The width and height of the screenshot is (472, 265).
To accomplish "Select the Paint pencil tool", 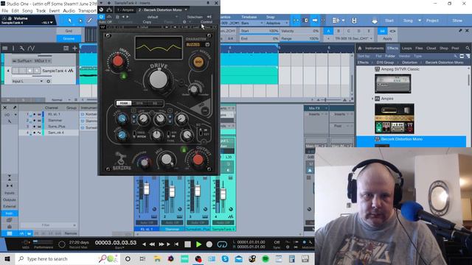I will [x=90, y=21].
